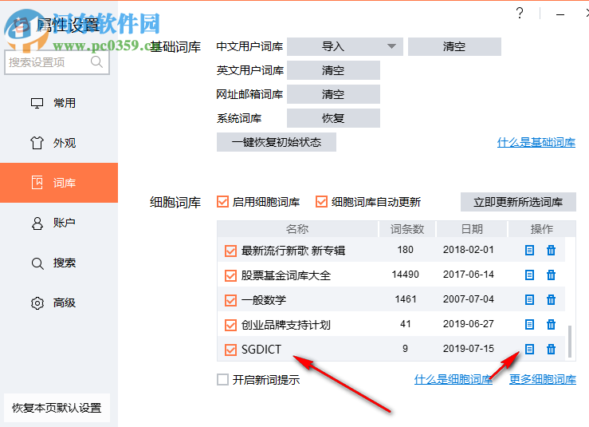Viewport: 589px width, 427px height.
Task: Expand the 导入 dropdown arrow
Action: pyautogui.click(x=392, y=46)
